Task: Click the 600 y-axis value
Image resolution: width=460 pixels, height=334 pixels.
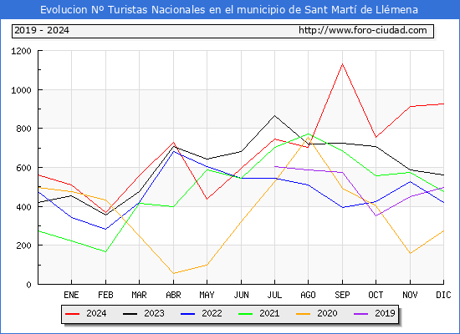Action: tap(23, 168)
